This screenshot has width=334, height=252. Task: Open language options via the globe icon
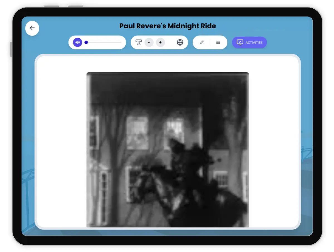click(180, 43)
